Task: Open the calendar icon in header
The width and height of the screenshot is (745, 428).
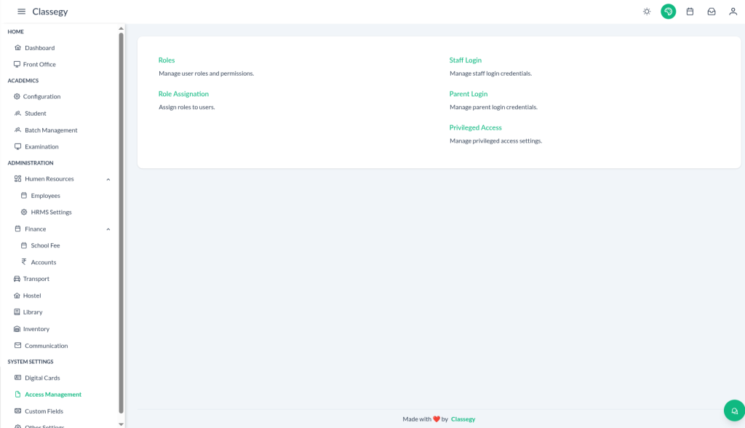Action: tap(690, 12)
